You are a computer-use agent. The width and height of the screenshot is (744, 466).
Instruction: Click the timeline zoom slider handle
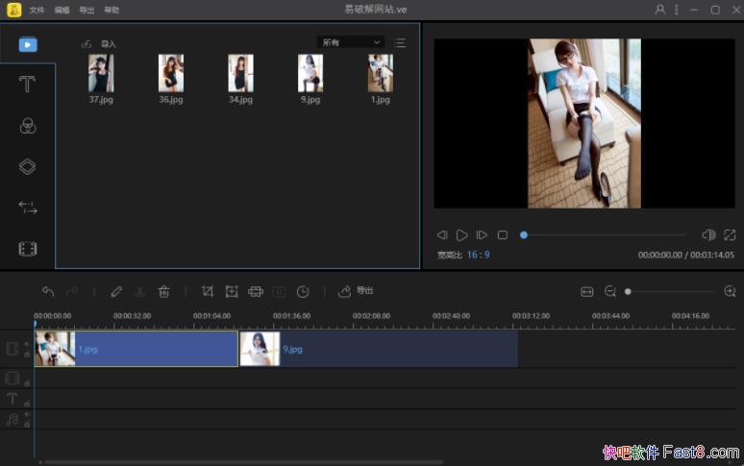pos(628,291)
